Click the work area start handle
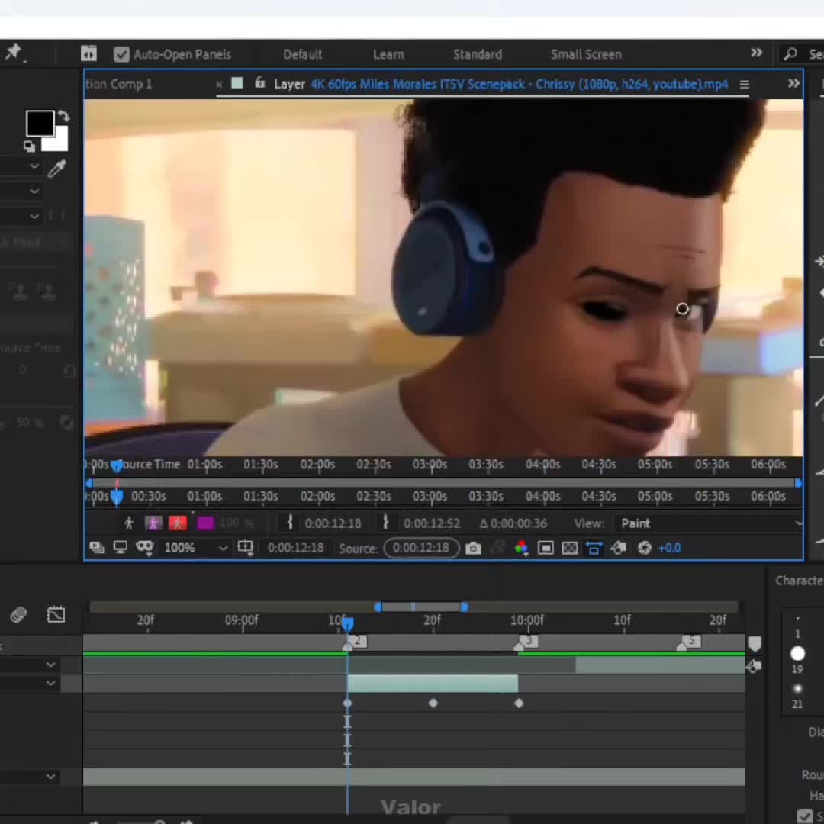This screenshot has width=824, height=824. 378,607
